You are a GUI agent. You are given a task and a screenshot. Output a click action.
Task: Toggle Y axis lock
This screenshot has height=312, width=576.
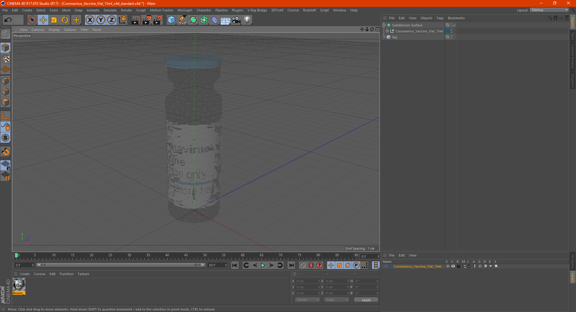101,20
